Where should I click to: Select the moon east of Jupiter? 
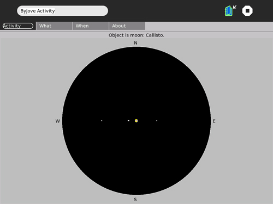click(157, 121)
